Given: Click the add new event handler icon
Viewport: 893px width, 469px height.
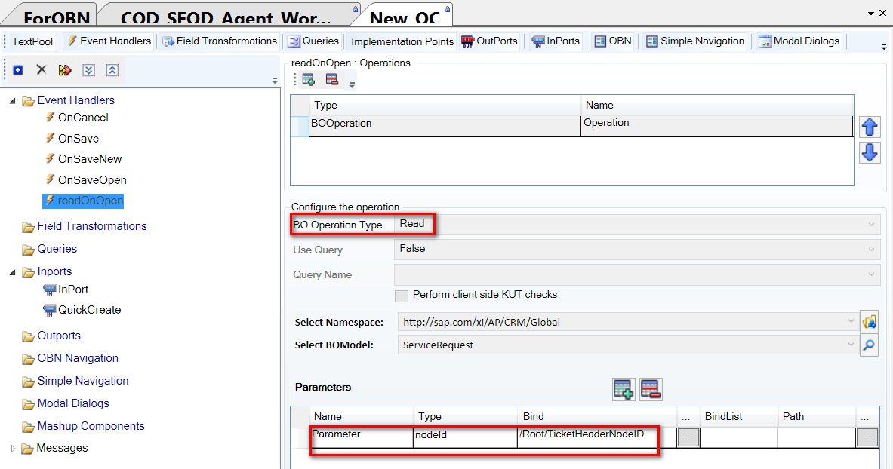Looking at the screenshot, I should pos(18,70).
